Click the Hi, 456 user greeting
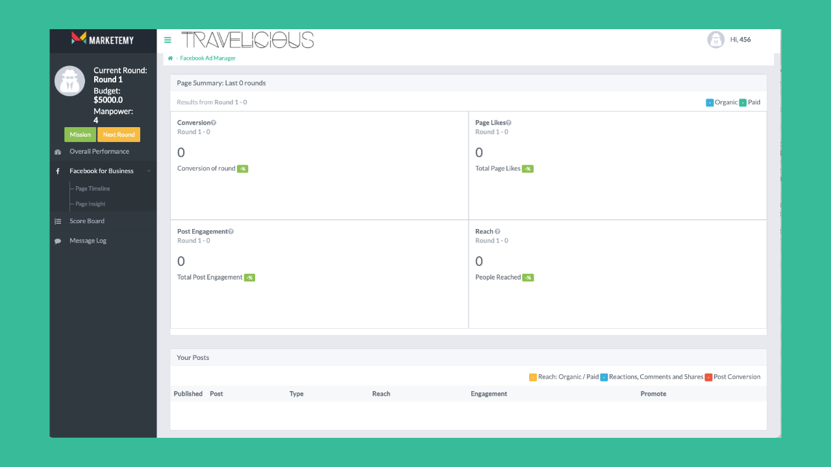 pyautogui.click(x=741, y=40)
